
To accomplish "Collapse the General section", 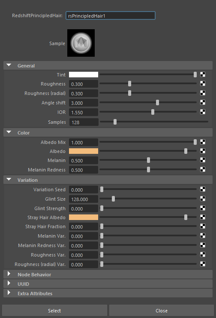I will pyautogui.click(x=9, y=65).
